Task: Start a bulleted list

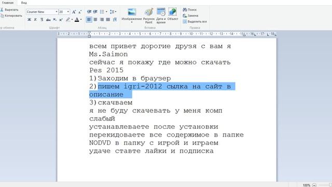Action: click(x=102, y=11)
